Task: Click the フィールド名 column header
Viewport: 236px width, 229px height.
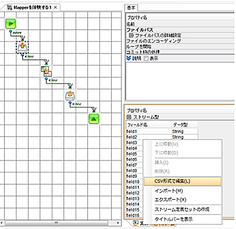Action: click(x=148, y=125)
